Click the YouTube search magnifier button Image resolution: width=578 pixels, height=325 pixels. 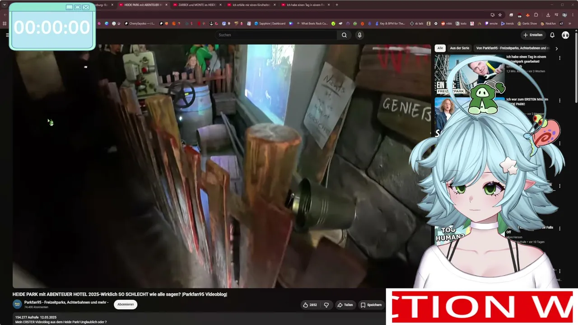point(344,35)
